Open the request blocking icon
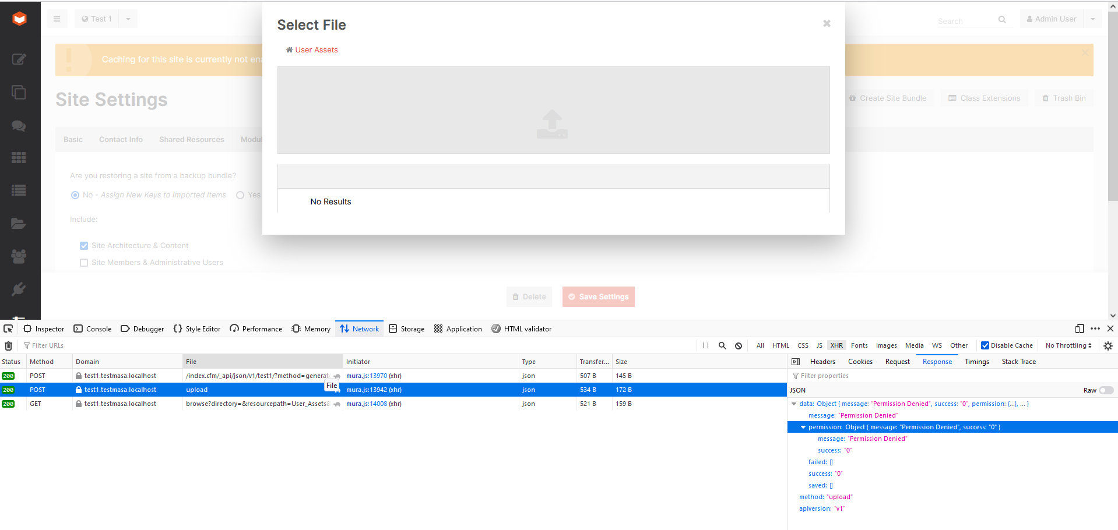The image size is (1118, 530). pyautogui.click(x=739, y=345)
